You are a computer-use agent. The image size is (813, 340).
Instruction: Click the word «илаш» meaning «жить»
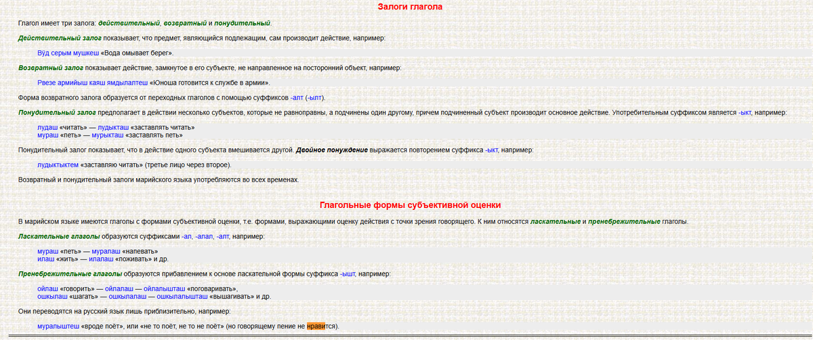tap(46, 259)
